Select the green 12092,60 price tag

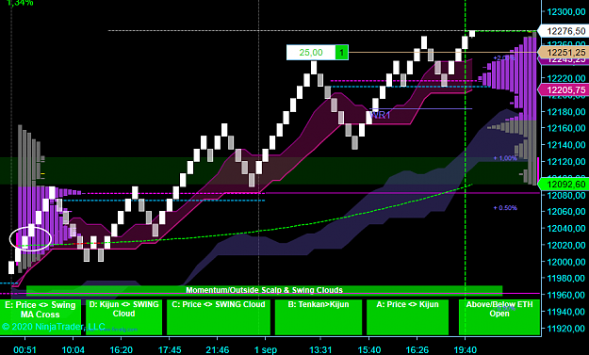pos(563,185)
